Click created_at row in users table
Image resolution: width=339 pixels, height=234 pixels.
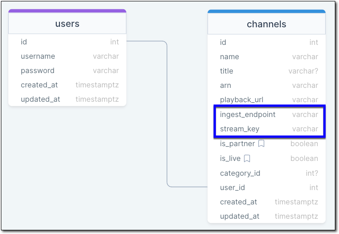point(67,85)
